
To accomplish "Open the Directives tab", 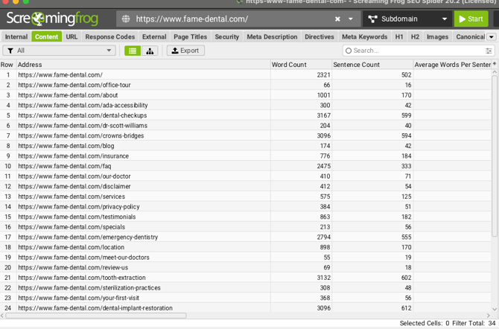I will tap(320, 36).
